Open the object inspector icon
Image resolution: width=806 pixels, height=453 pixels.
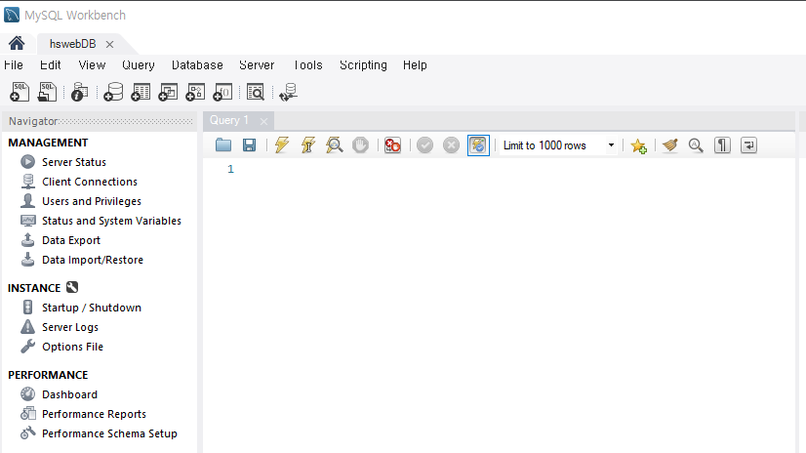pos(80,92)
